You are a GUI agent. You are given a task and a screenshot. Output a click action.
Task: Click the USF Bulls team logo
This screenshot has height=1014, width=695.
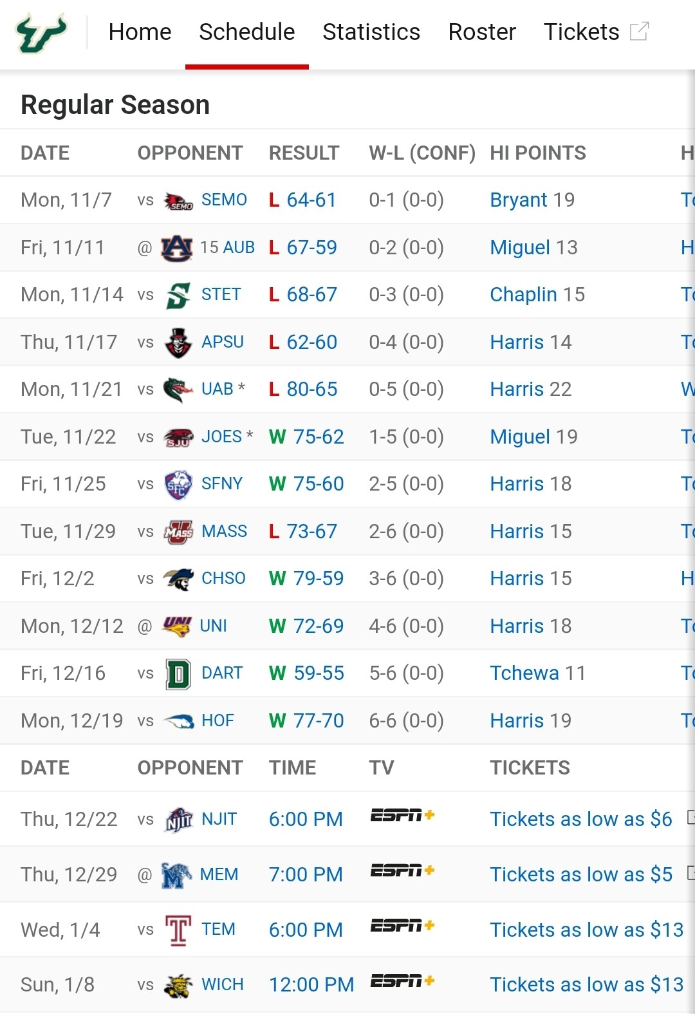[42, 32]
